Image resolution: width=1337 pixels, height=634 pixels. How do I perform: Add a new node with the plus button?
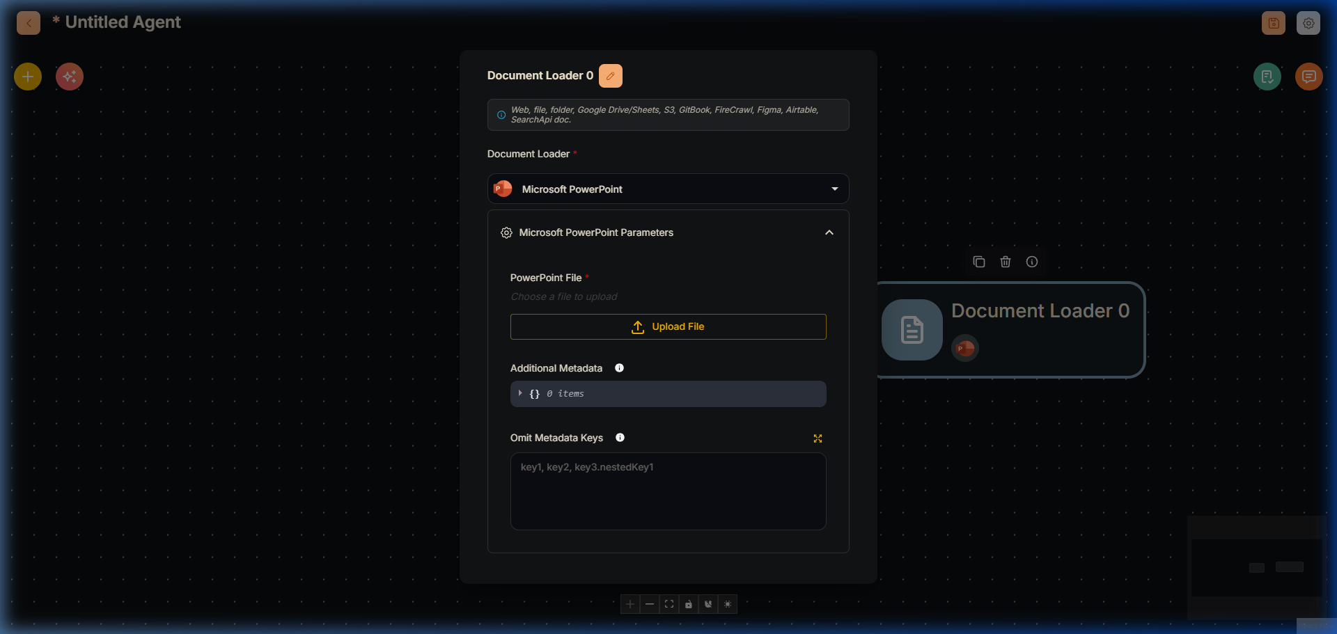28,77
